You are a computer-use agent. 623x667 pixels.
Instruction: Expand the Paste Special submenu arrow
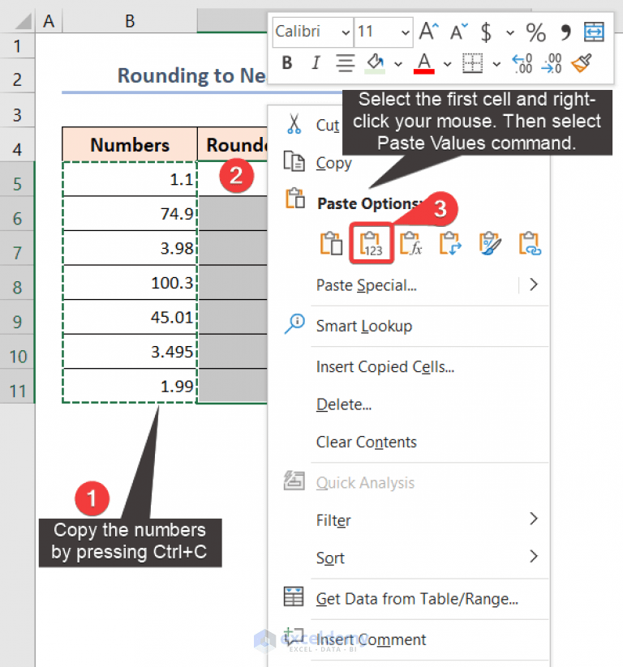click(534, 284)
